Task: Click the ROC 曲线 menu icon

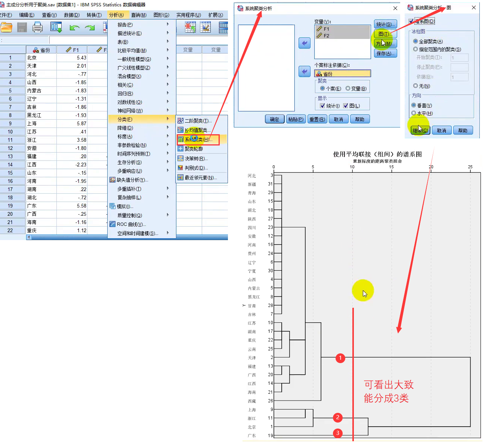Action: click(x=112, y=224)
